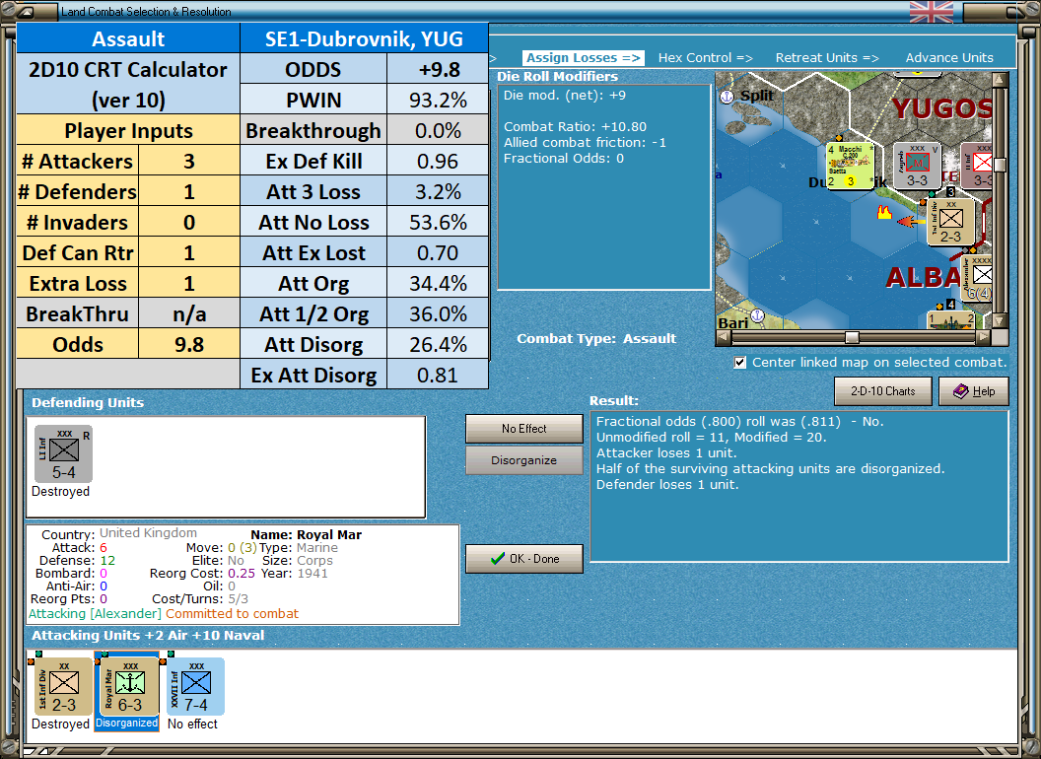1041x759 pixels.
Task: Click 'Combat Ratio: +10.80' line
Action: coord(575,127)
